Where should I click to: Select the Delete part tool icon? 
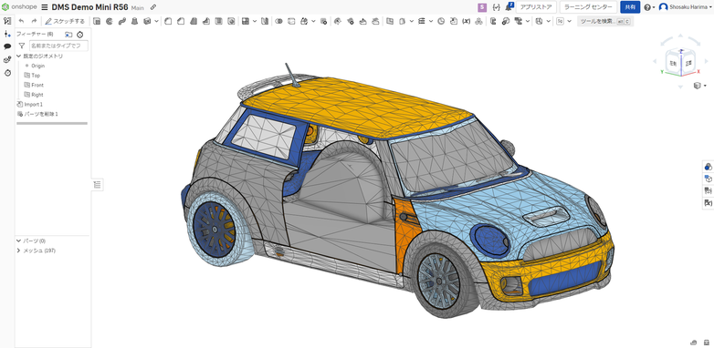(324, 21)
